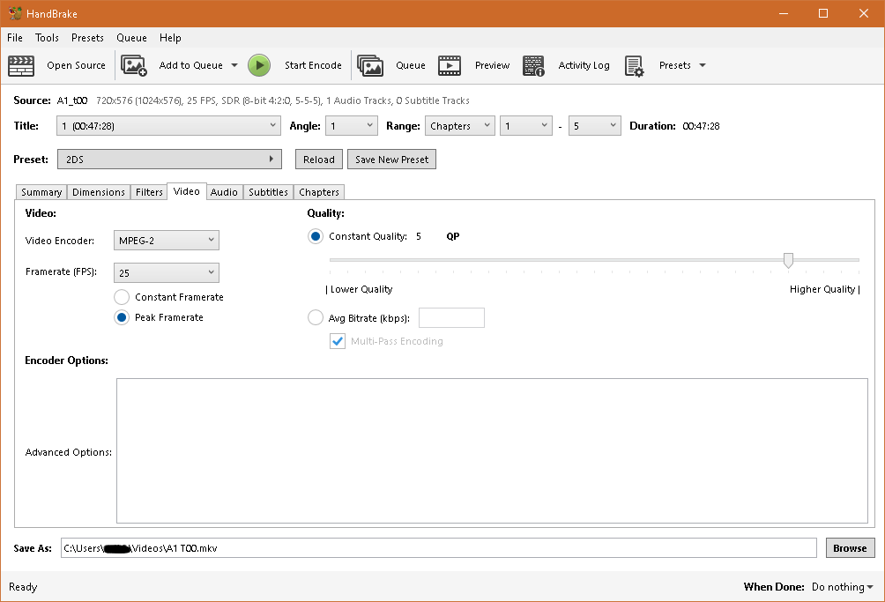Screen dimensions: 885x602
Task: Click the Constant Quality slider thumb
Action: pos(789,260)
